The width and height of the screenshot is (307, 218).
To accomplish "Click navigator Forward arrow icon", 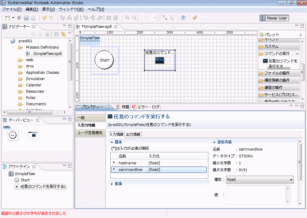I will (40, 34).
